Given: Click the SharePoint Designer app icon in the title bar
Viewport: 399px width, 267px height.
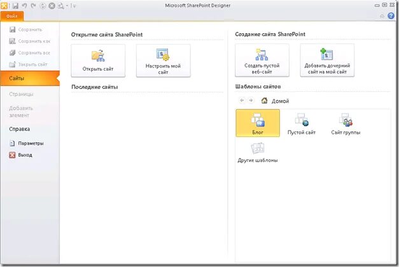Looking at the screenshot, I should [x=4, y=5].
